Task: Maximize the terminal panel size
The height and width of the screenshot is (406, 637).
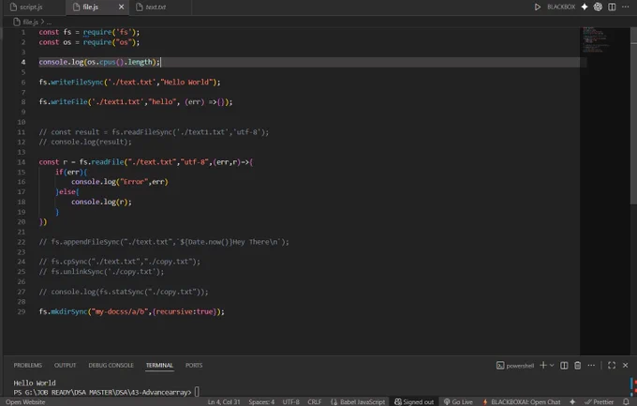Action: pos(612,366)
